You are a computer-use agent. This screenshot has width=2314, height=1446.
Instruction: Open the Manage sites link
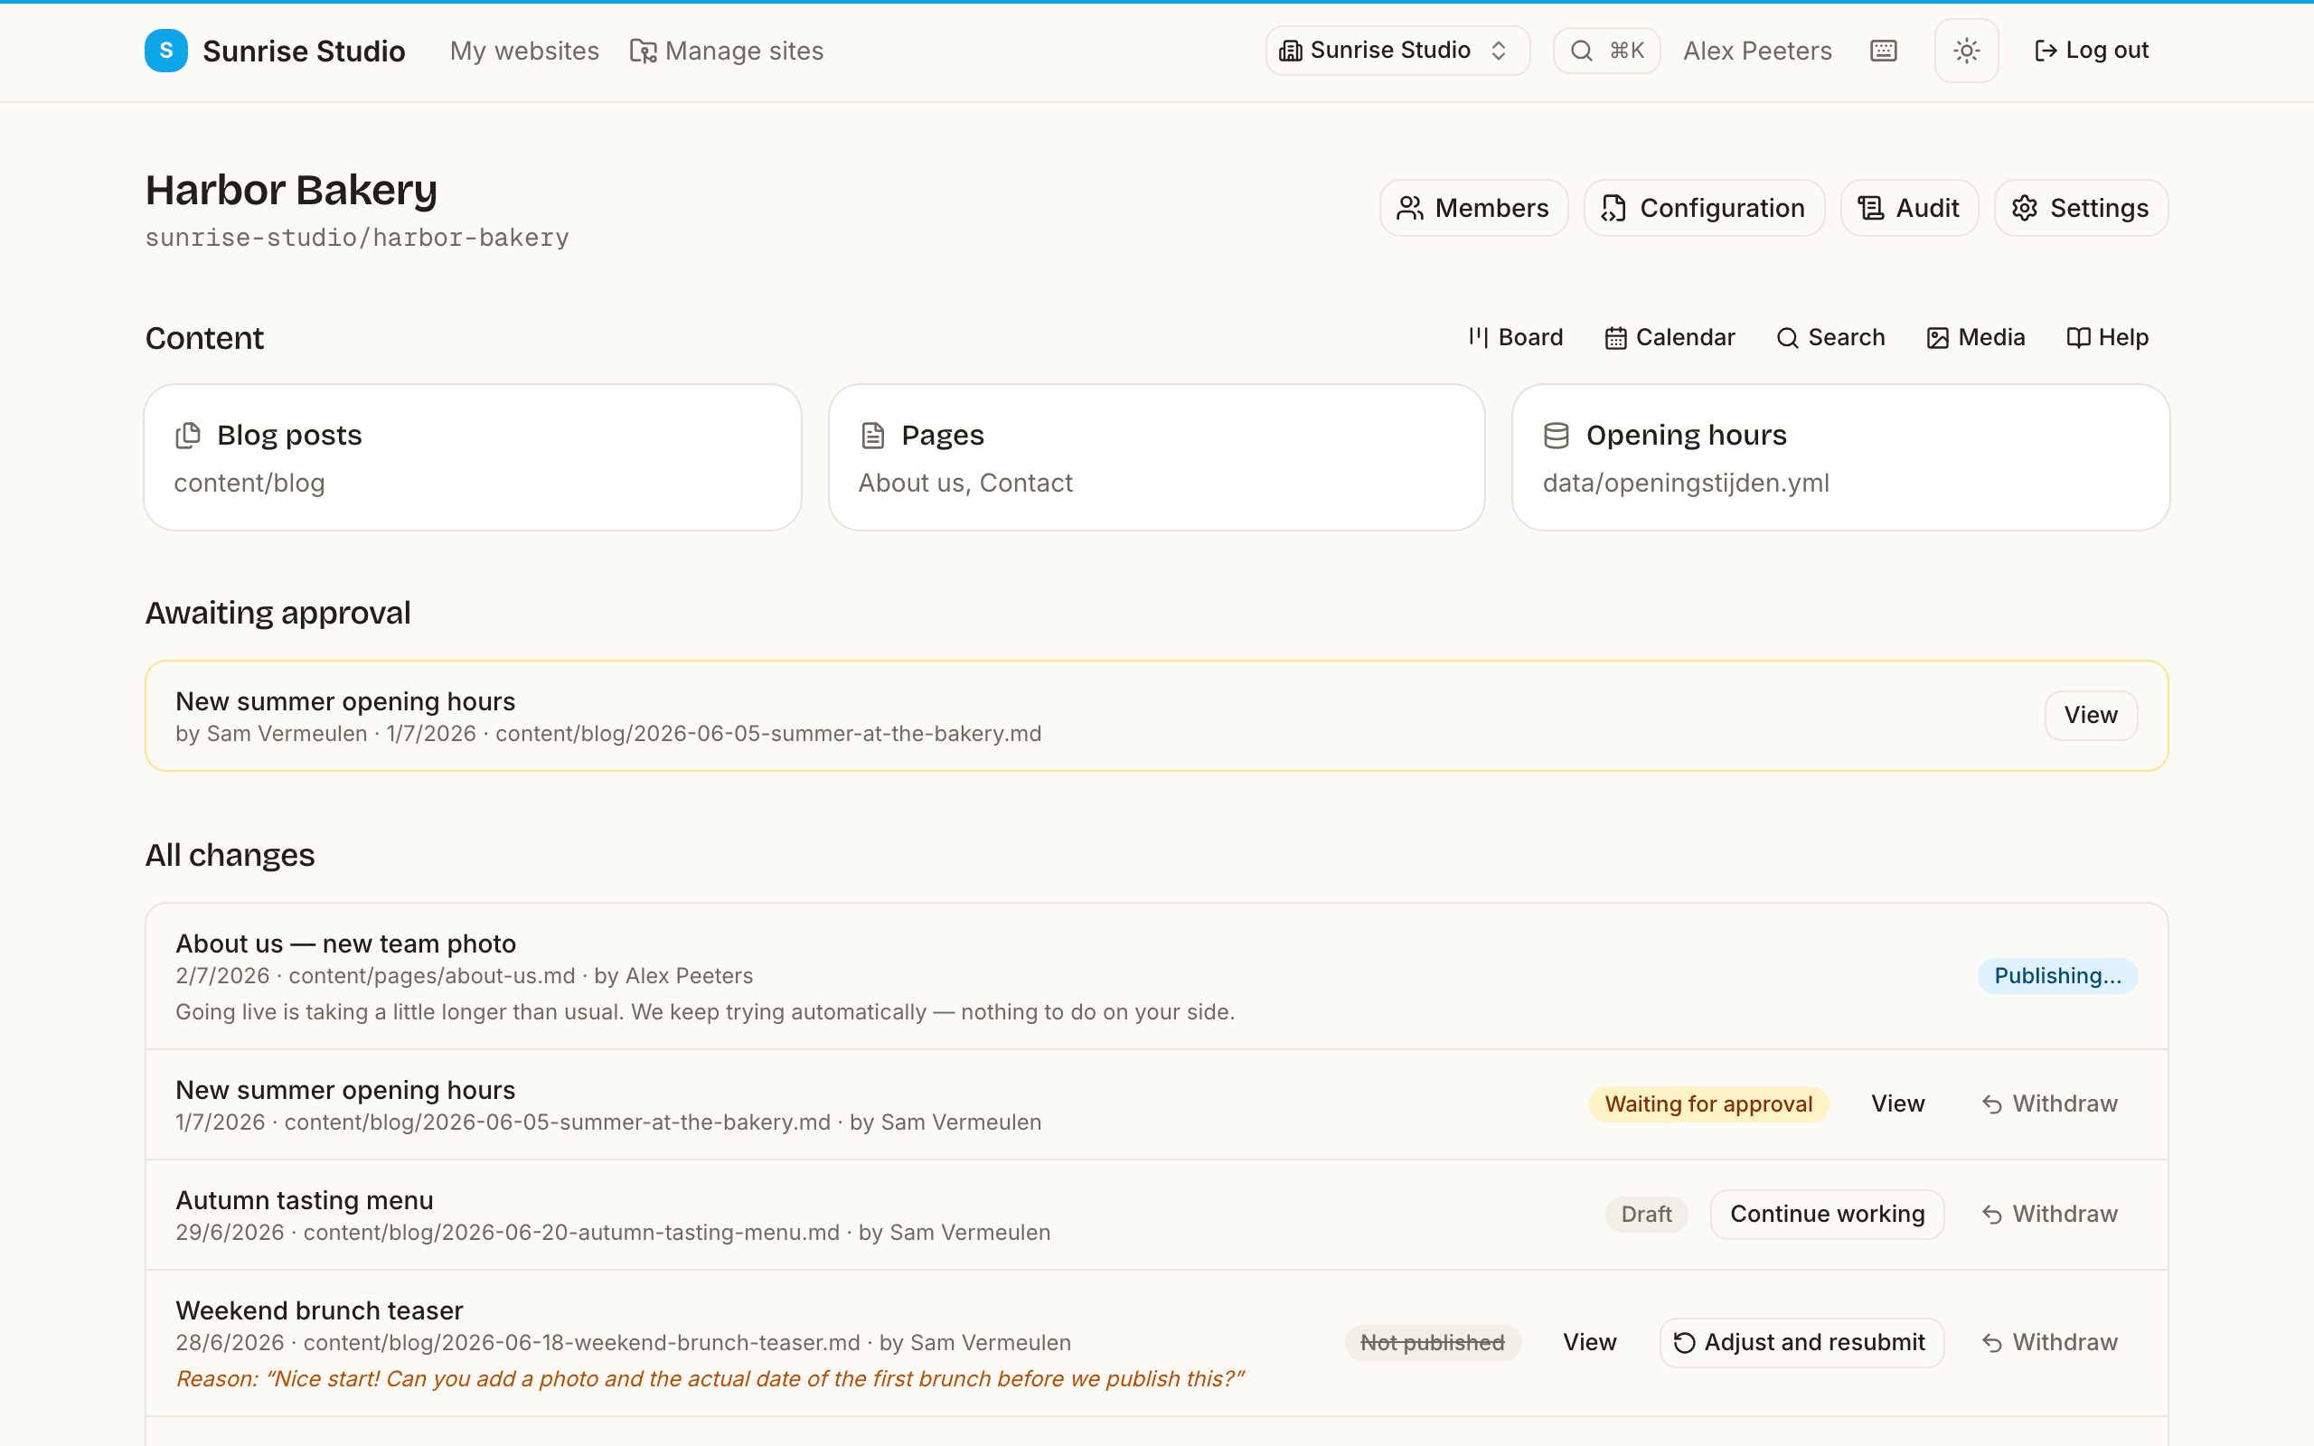[x=727, y=51]
